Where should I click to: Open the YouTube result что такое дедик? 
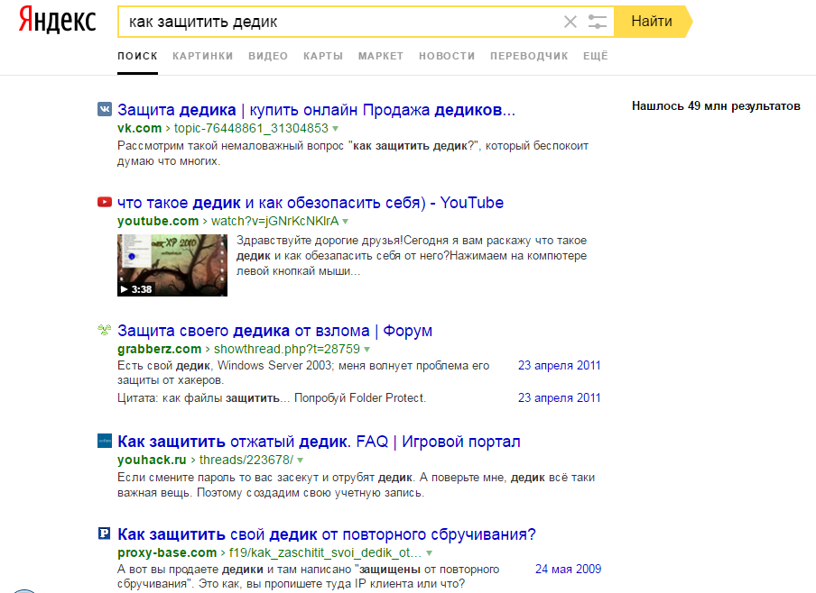pos(311,203)
